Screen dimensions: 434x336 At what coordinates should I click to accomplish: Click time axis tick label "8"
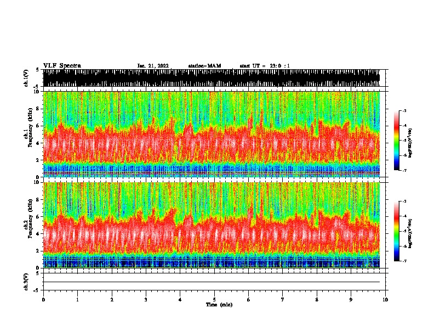click(317, 300)
